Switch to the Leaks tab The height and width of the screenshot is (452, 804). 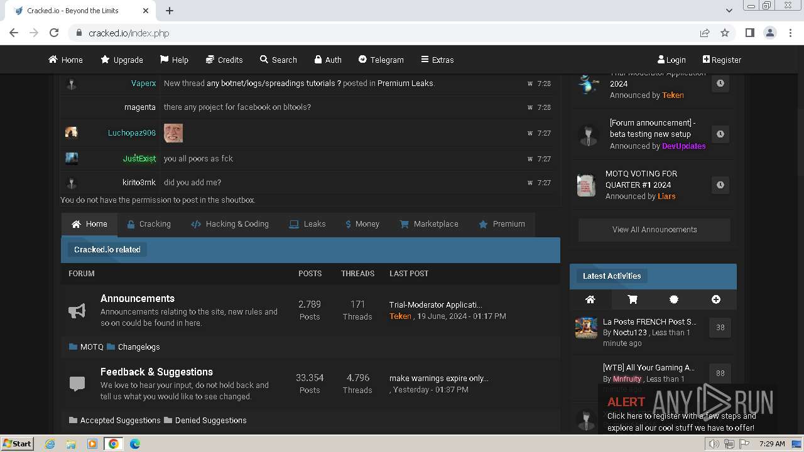pyautogui.click(x=307, y=224)
